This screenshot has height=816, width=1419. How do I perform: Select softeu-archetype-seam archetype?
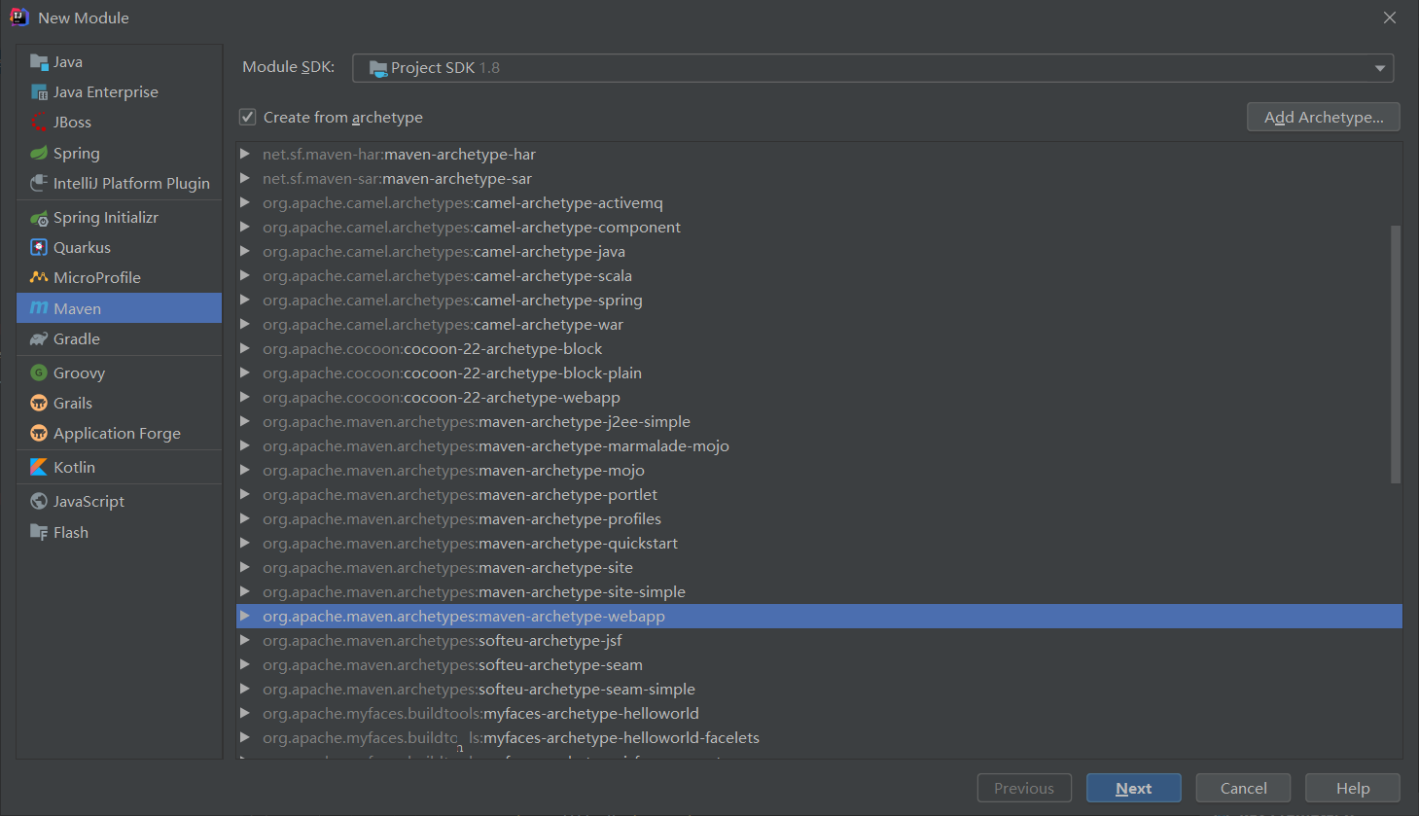(819, 664)
